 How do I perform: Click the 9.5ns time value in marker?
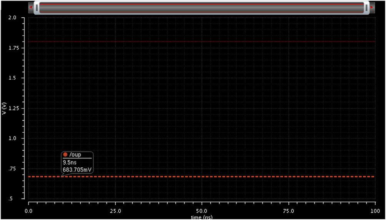pyautogui.click(x=68, y=162)
